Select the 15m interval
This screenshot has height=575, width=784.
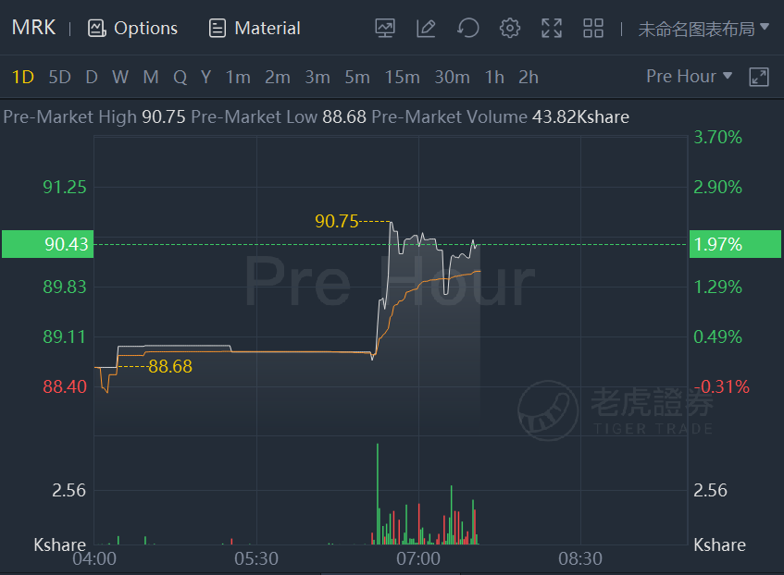[402, 77]
